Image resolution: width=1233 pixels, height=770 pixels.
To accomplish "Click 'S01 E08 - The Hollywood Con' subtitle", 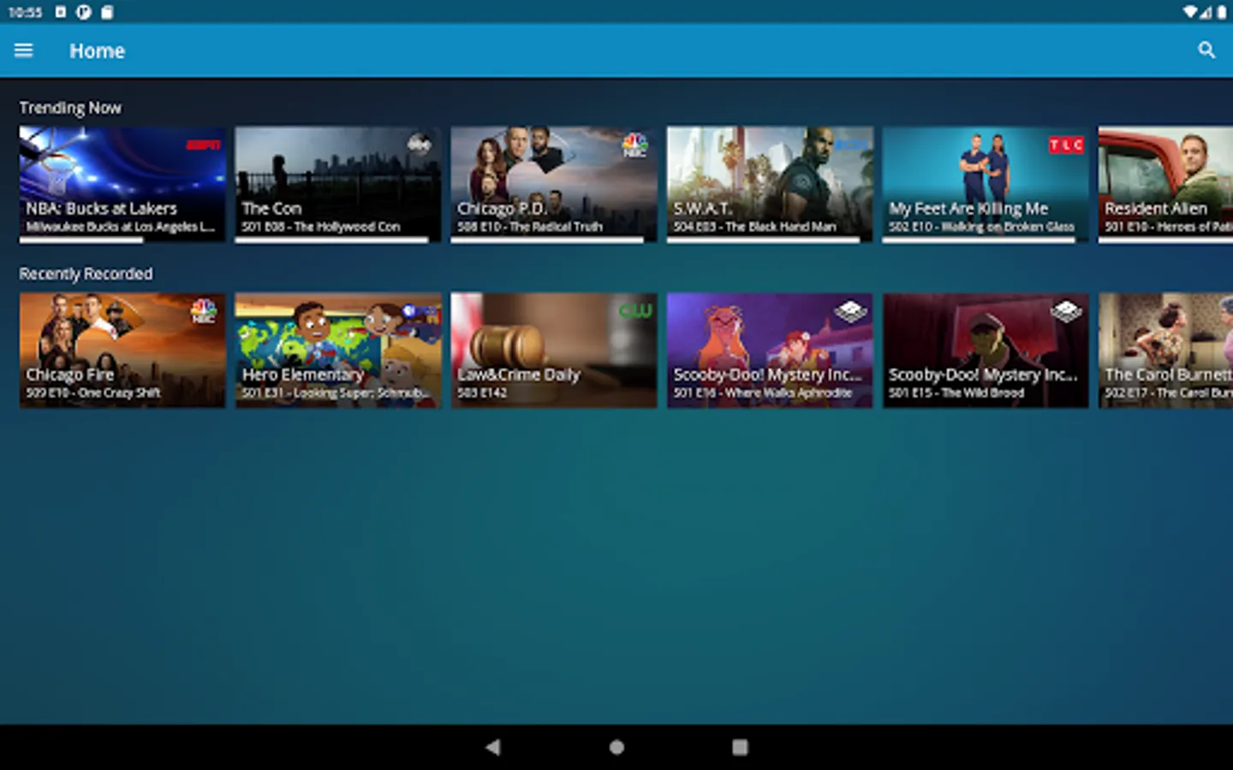I will click(320, 227).
